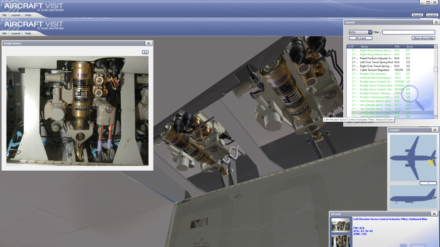Viewport: 440px width, 247px height.
Task: Click the Locator button in the top bar
Action: tap(432, 15)
